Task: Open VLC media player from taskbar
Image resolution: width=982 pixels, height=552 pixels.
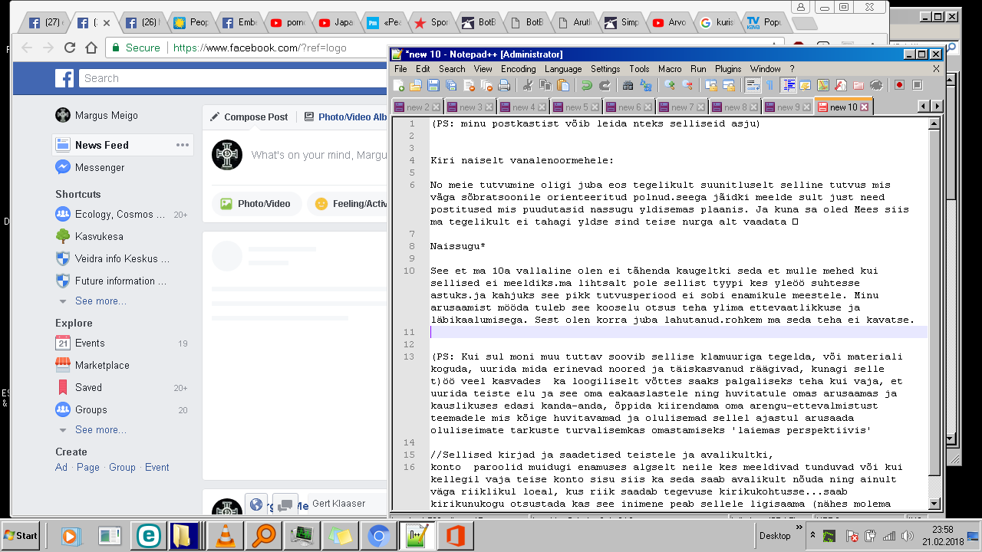Action: [x=226, y=536]
